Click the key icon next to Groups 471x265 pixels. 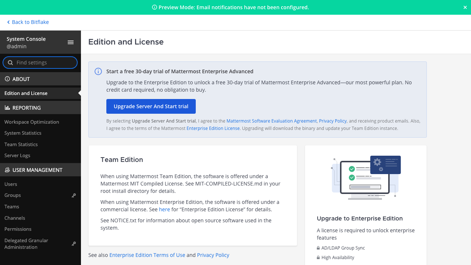74,195
